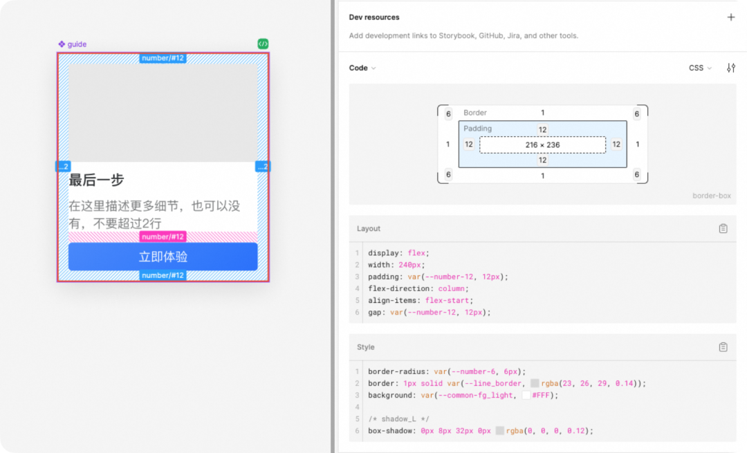The width and height of the screenshot is (747, 453).
Task: Click the 216 × 236 content size box
Action: 543,145
